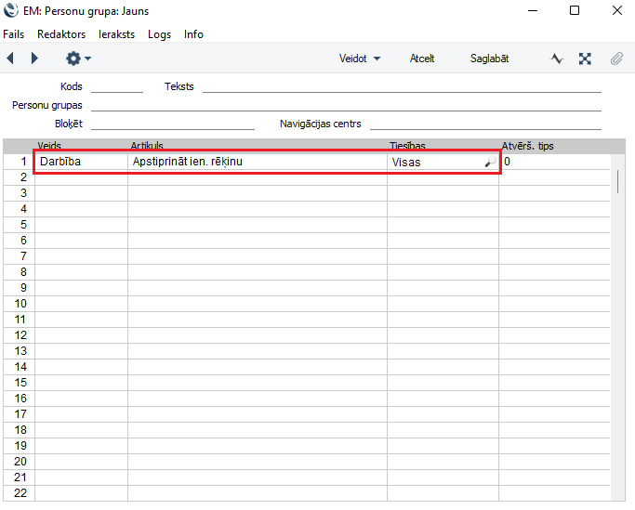Click into the Kods input field

[116, 86]
